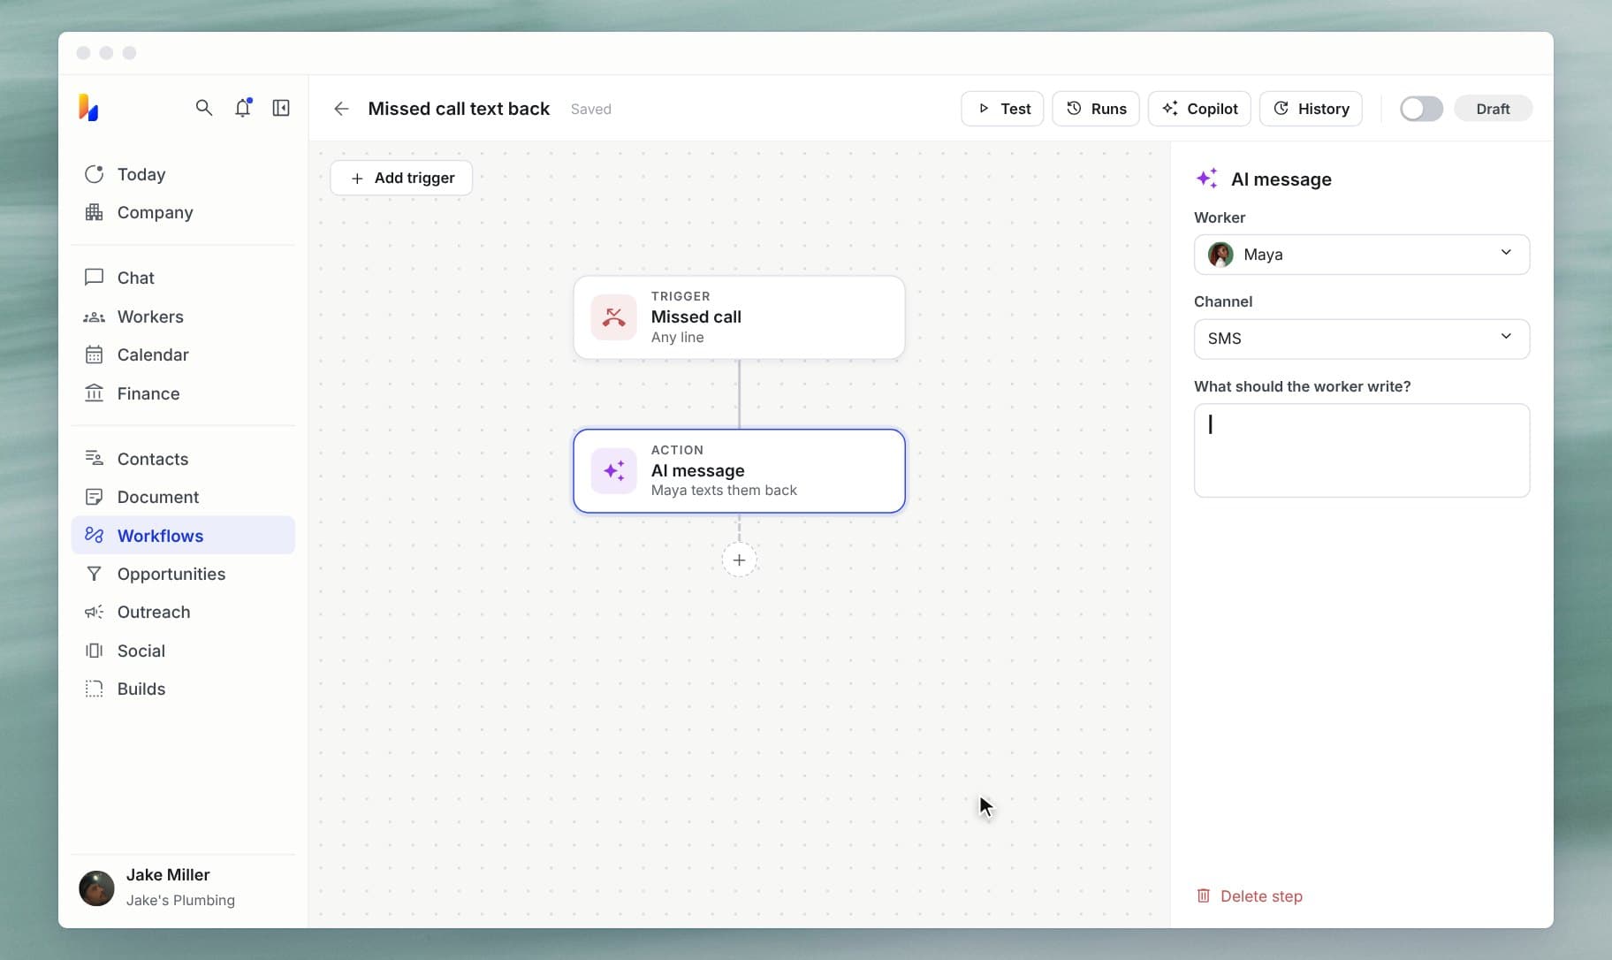The width and height of the screenshot is (1612, 960).
Task: Select the AI message action node
Action: (739, 471)
